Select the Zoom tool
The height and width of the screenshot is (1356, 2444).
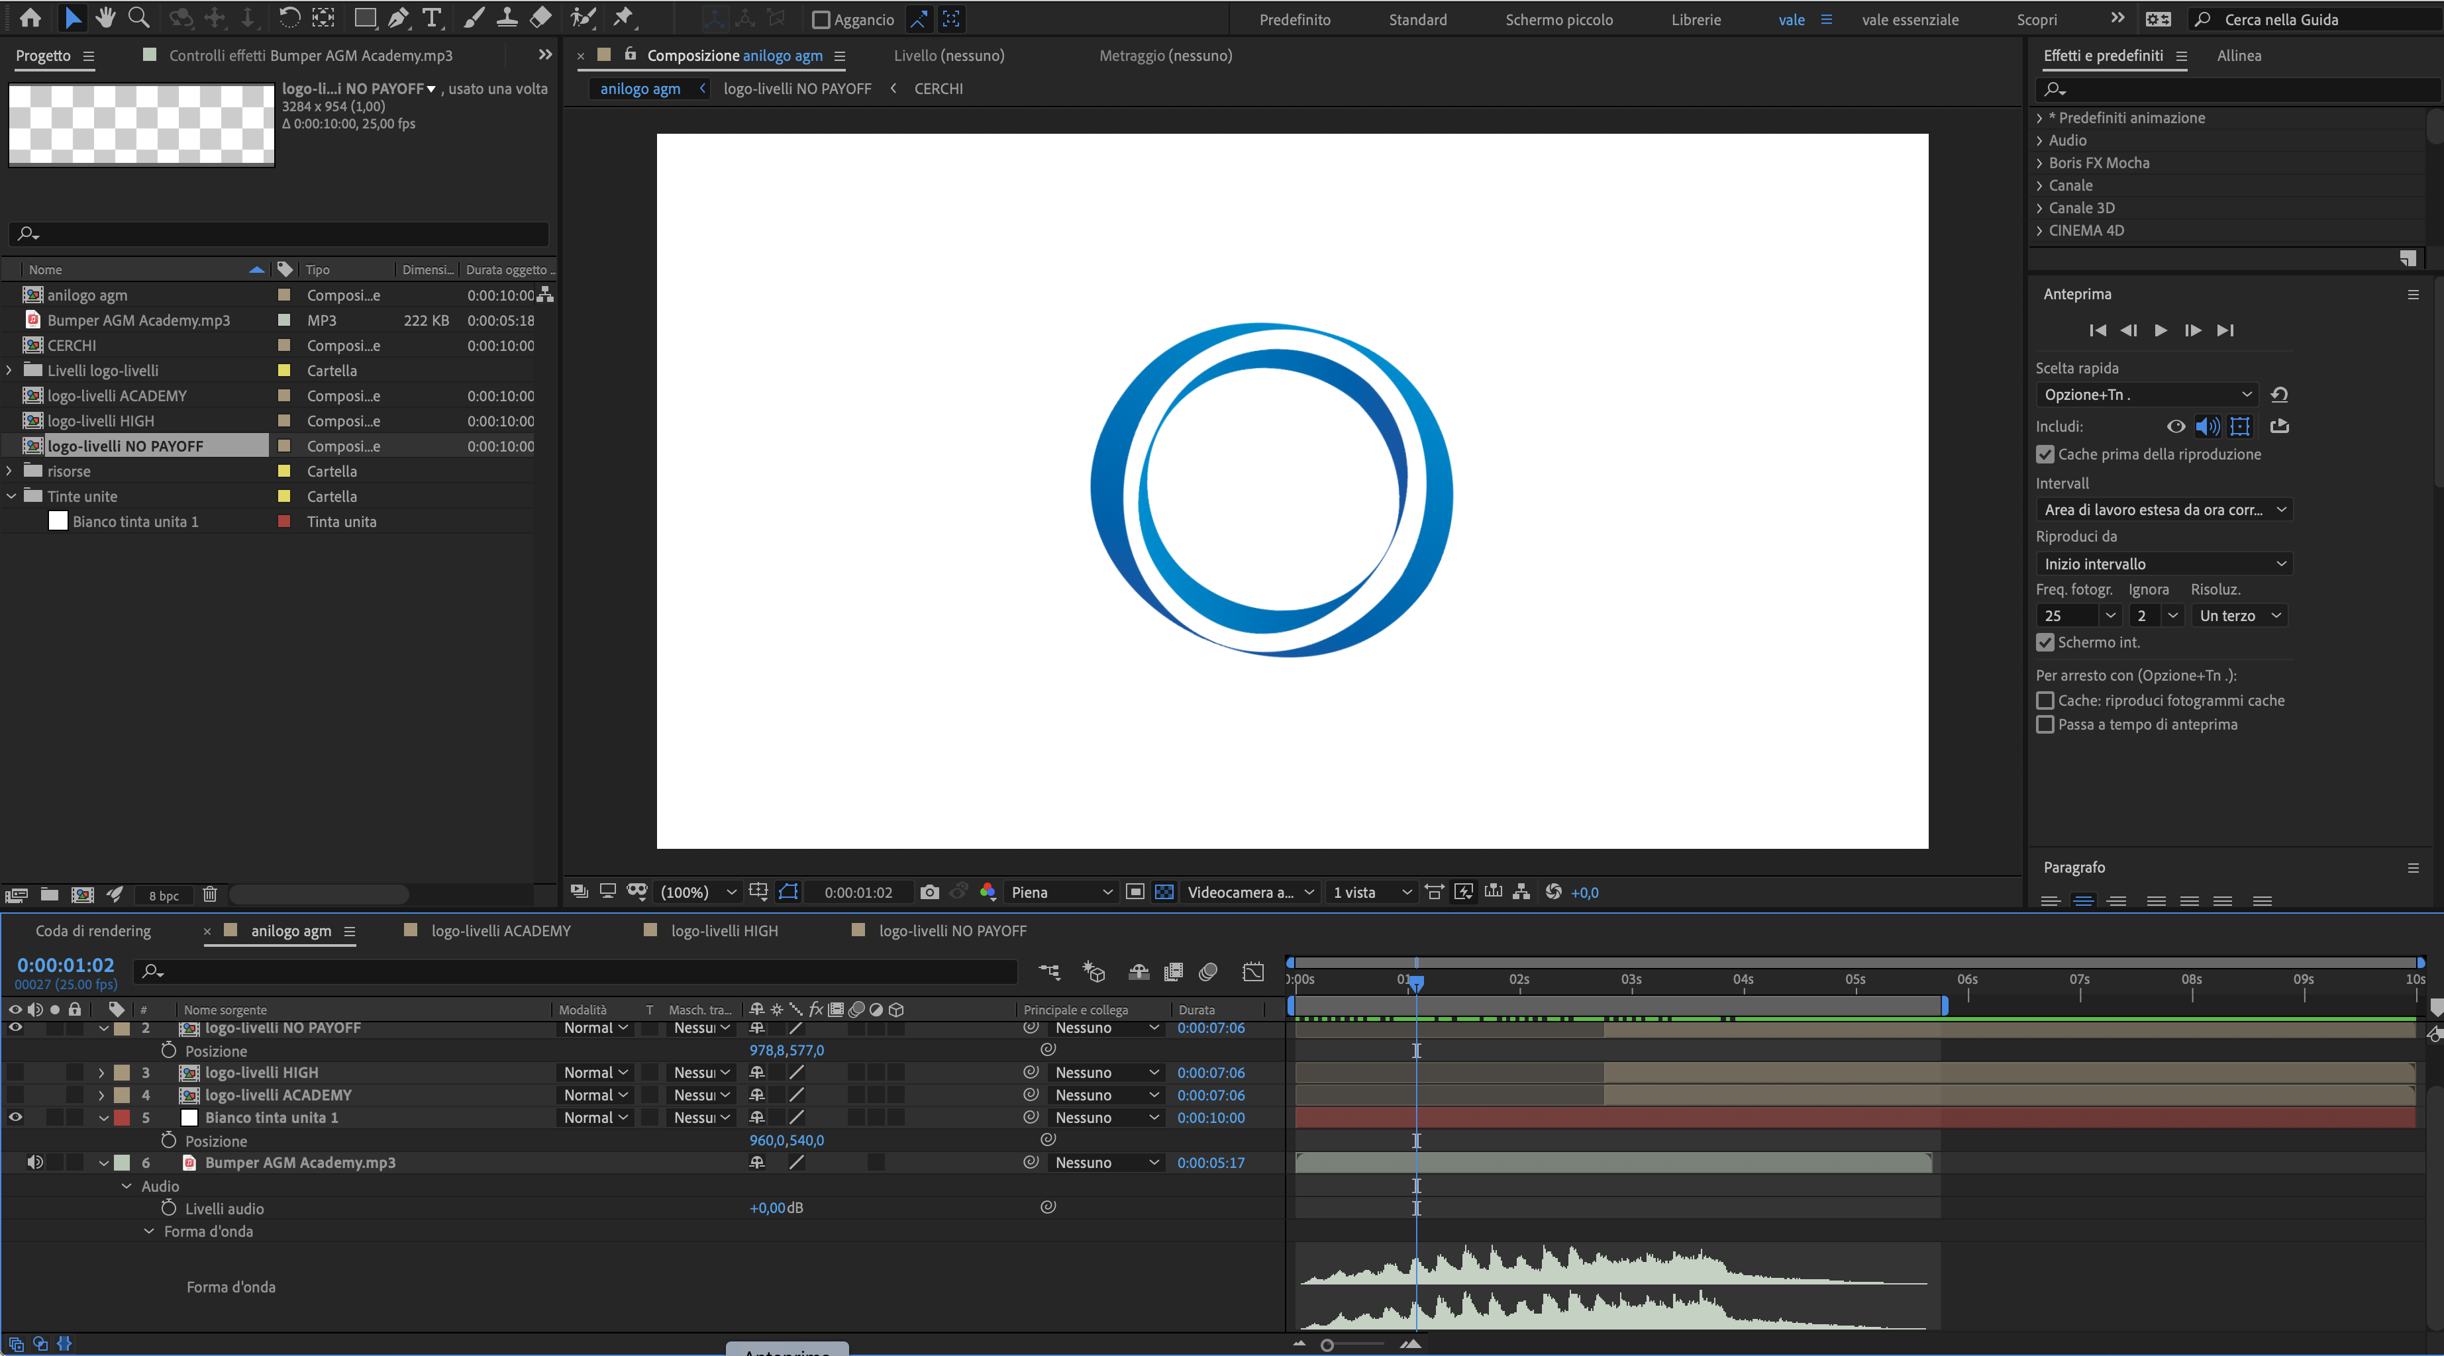tap(138, 17)
